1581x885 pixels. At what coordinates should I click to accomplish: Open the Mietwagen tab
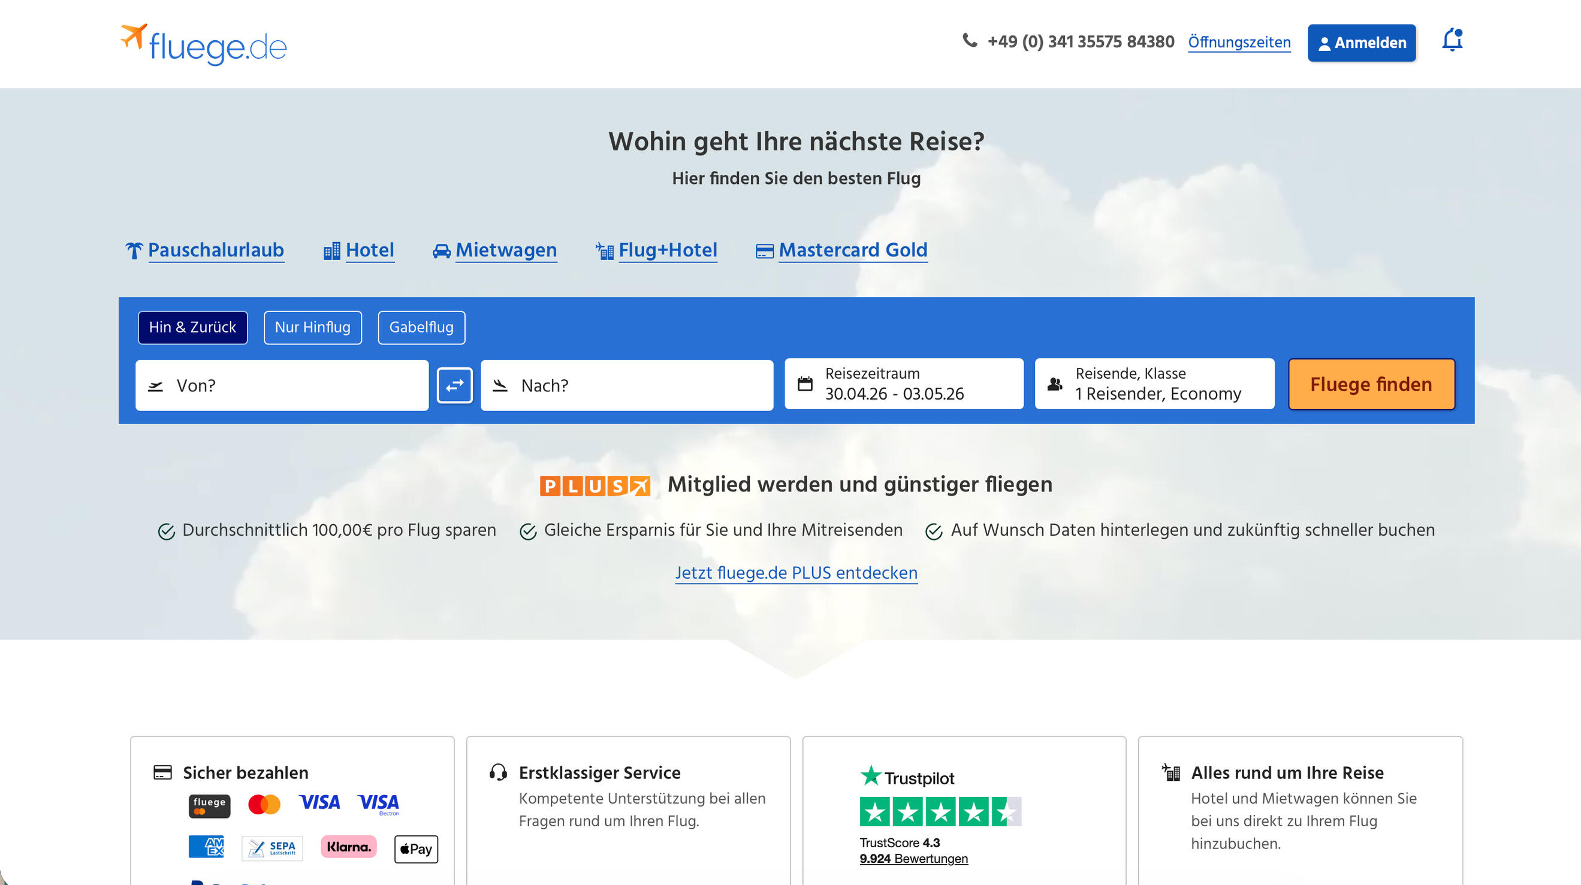pos(506,250)
